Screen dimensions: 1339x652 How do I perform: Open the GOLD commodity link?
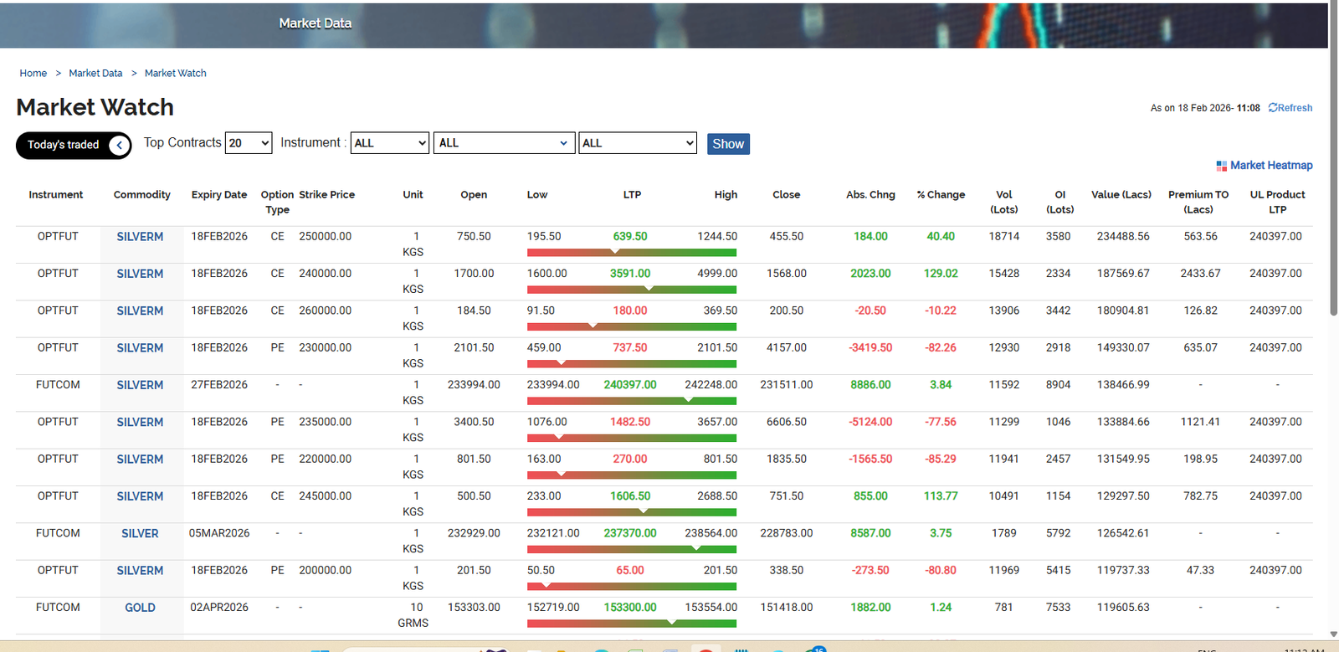click(x=140, y=608)
